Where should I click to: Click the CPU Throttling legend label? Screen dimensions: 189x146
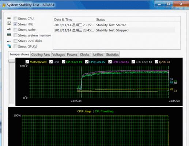click(104, 111)
